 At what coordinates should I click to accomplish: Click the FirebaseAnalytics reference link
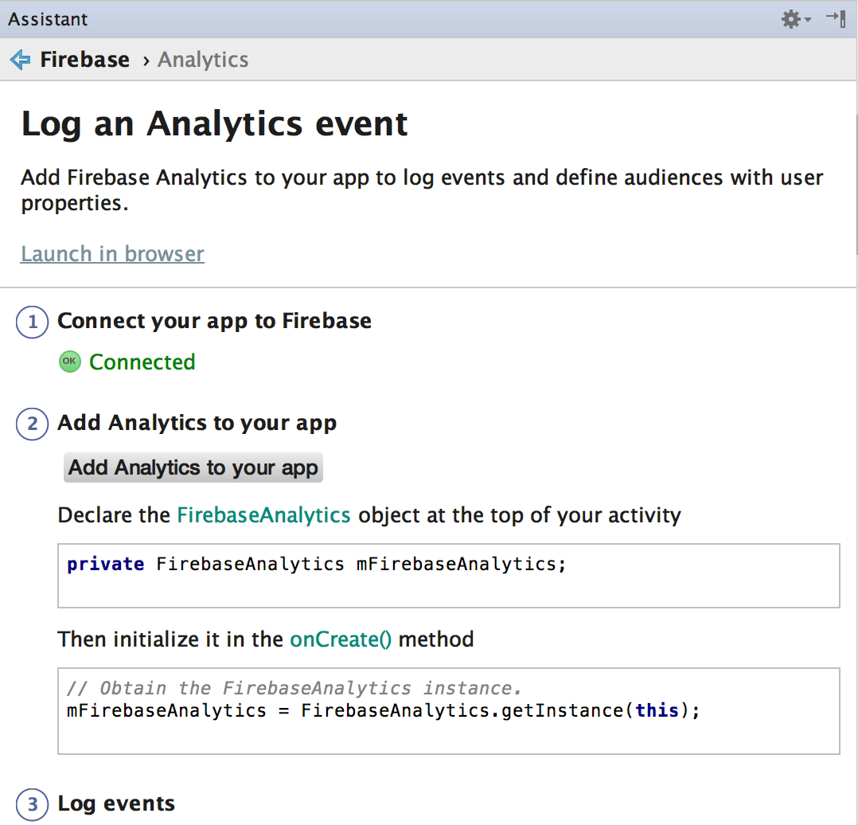pyautogui.click(x=263, y=515)
